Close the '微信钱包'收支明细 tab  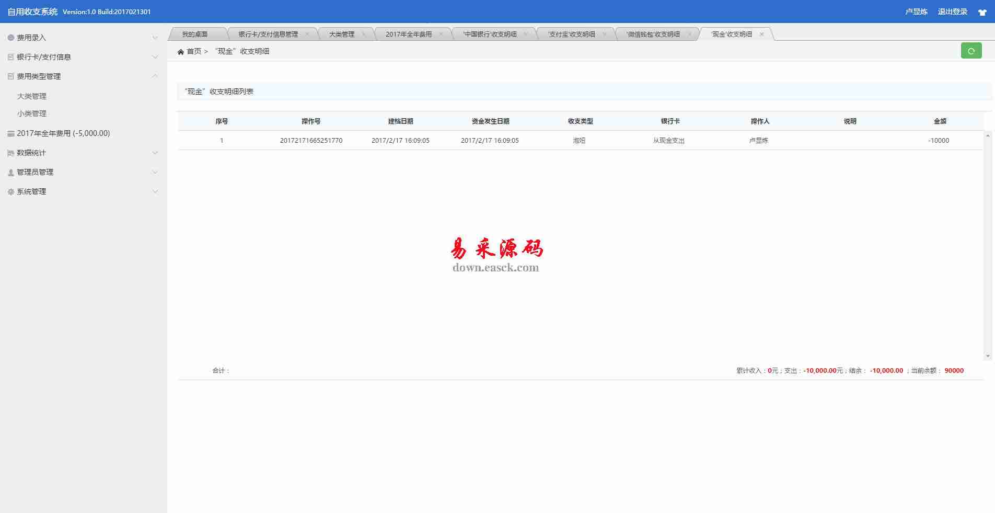[689, 35]
